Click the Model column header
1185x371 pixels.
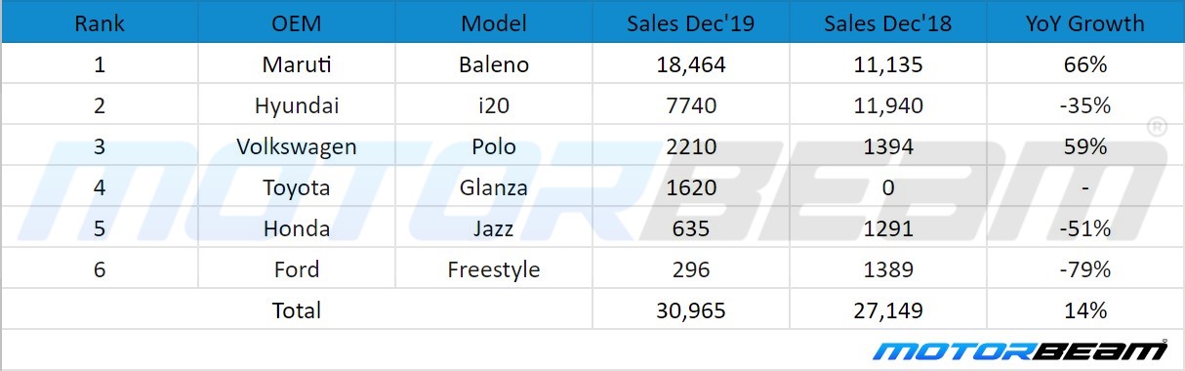[x=494, y=23]
